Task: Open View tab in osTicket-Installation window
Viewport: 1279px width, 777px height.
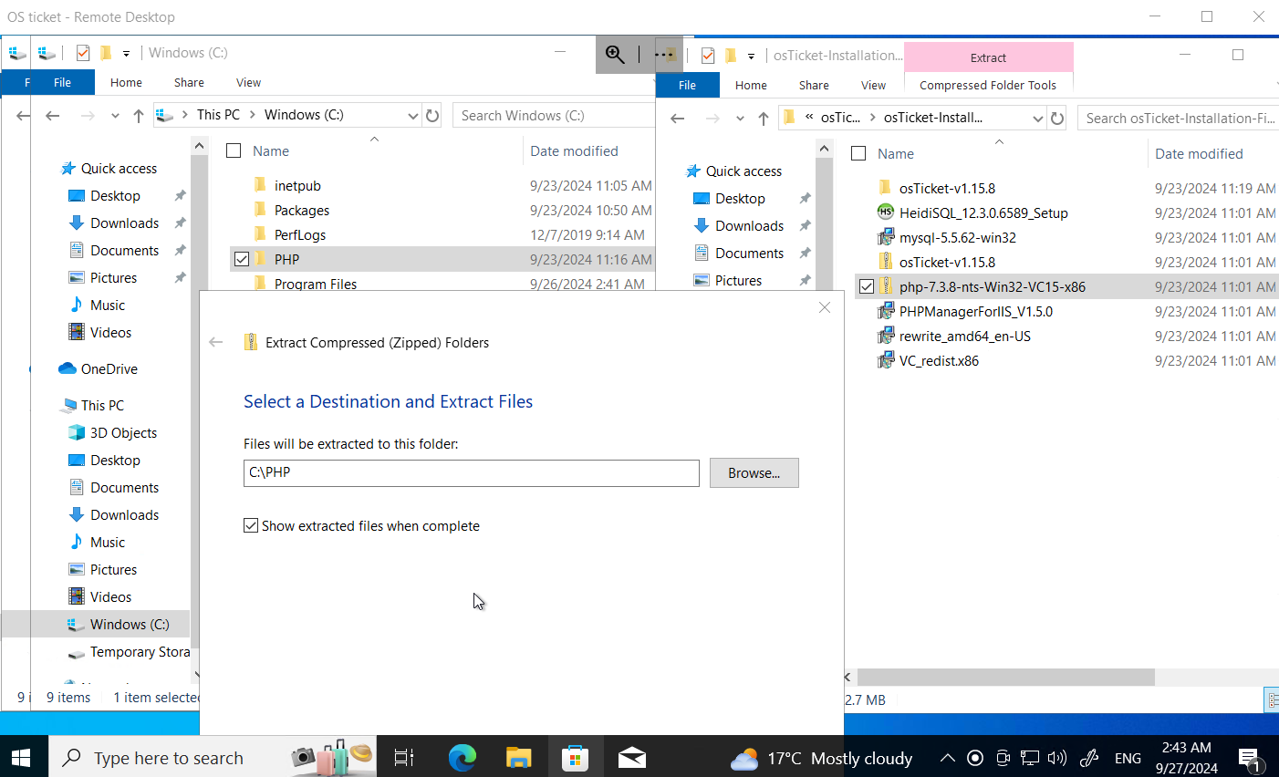Action: click(873, 85)
